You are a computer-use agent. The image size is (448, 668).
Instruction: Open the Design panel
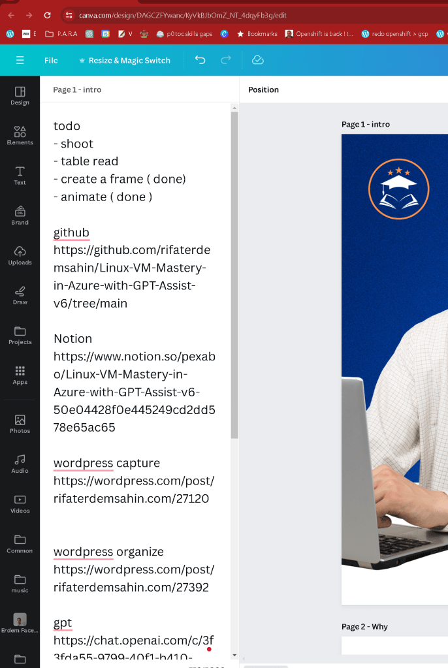(x=20, y=96)
